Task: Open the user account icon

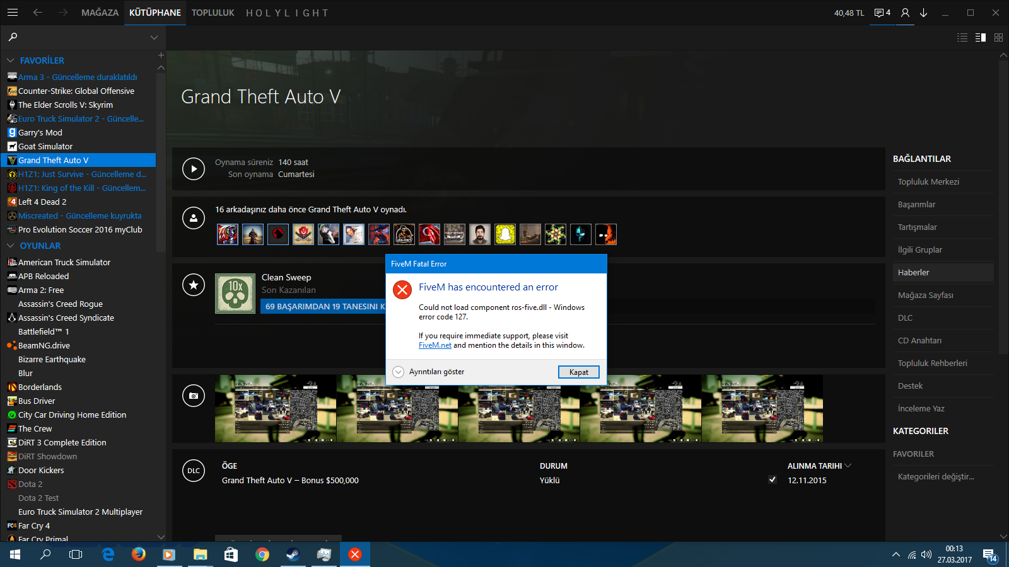Action: pyautogui.click(x=905, y=13)
